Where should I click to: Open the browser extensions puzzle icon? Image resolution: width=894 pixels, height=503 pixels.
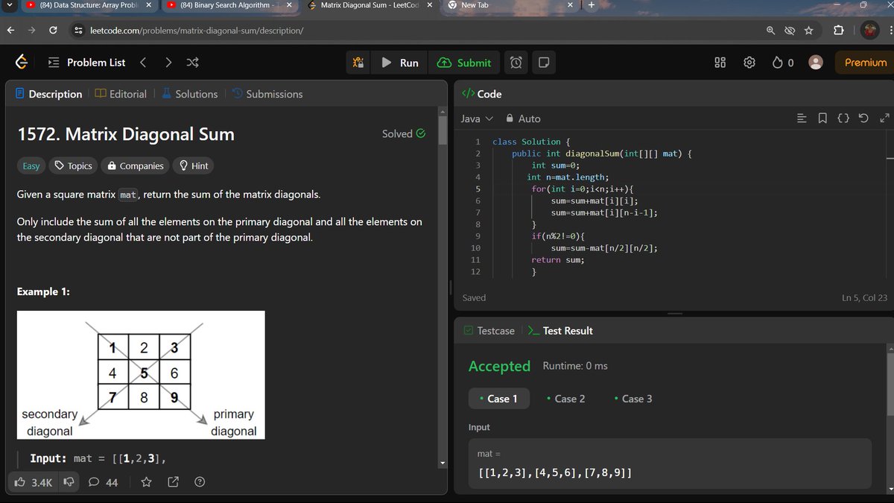838,31
